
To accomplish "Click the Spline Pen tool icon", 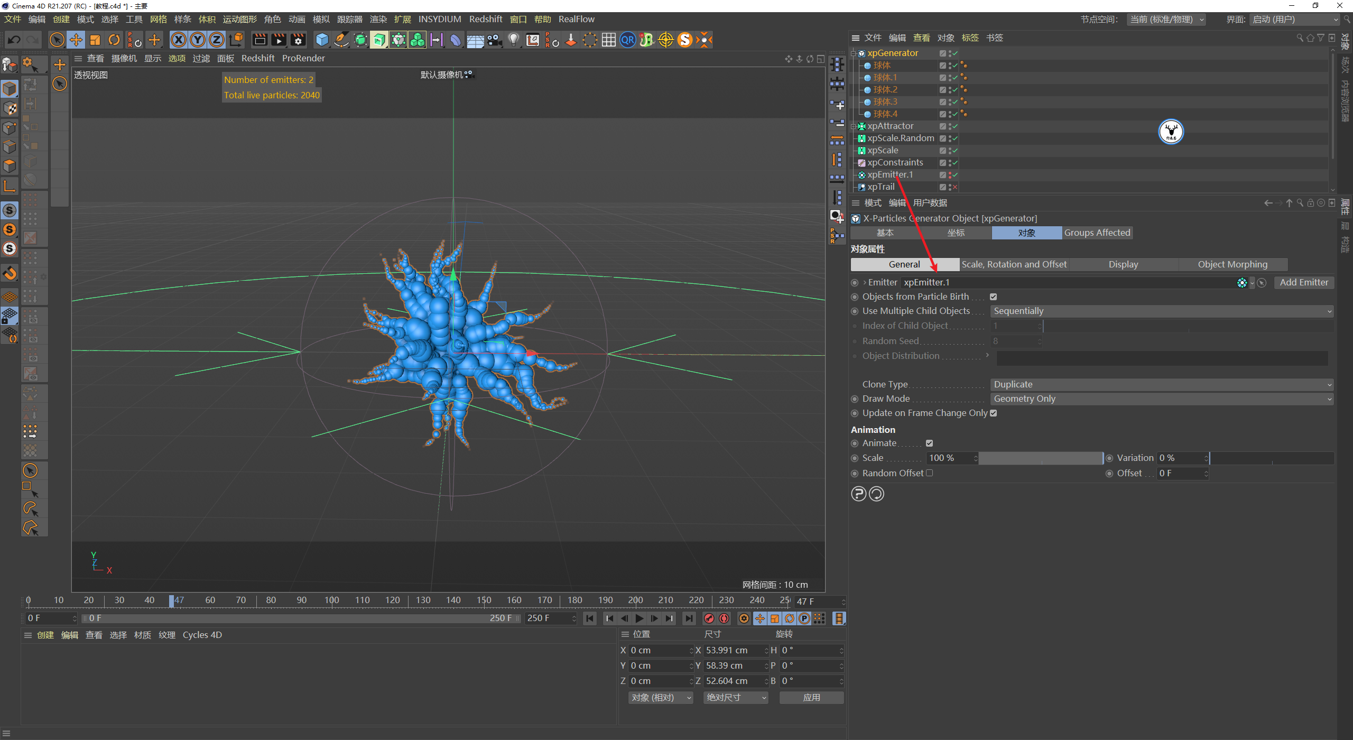I will point(341,40).
